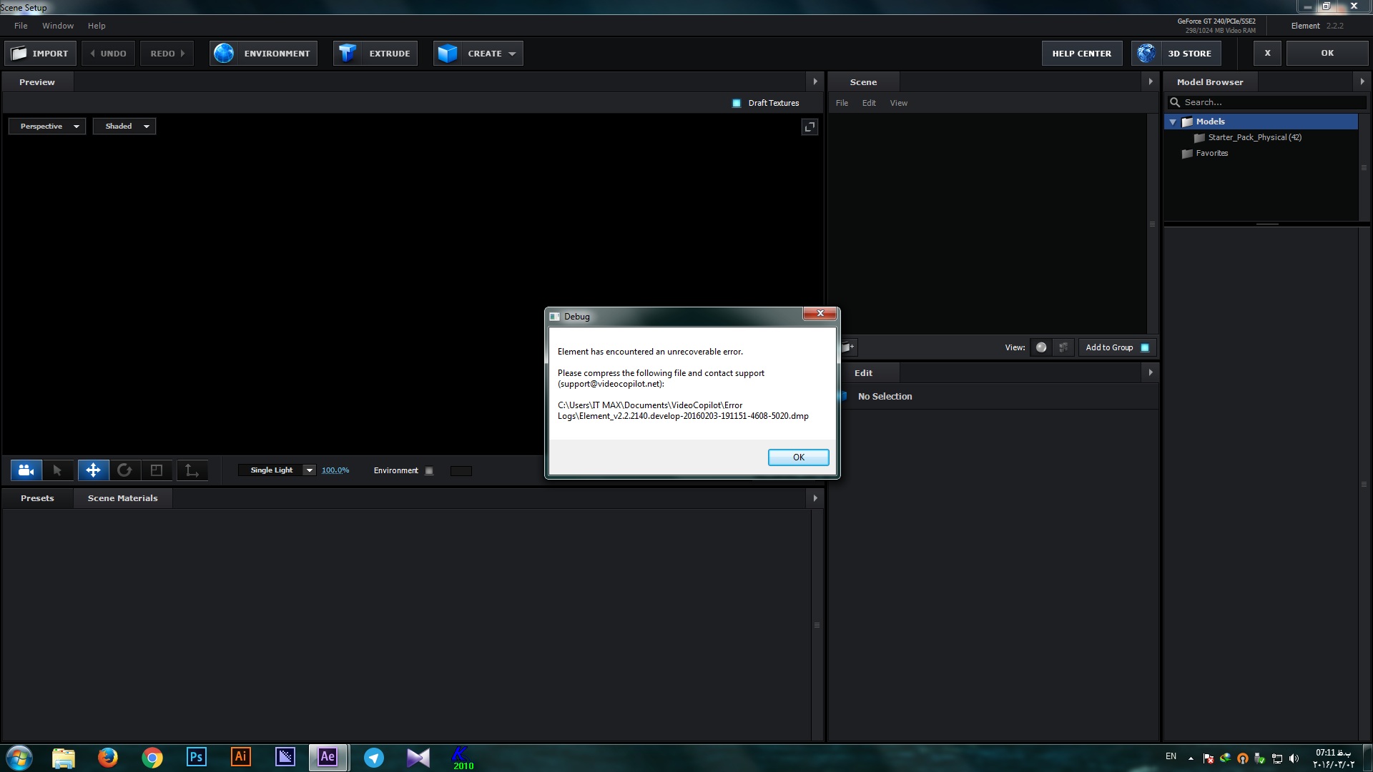This screenshot has width=1373, height=772.
Task: Click the 100.0% light intensity value
Action: [x=335, y=470]
